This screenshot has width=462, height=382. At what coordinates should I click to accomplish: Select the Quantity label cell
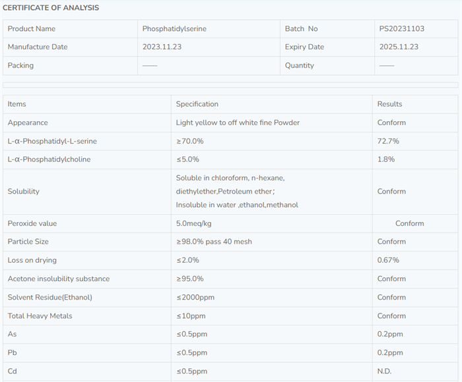tap(300, 66)
